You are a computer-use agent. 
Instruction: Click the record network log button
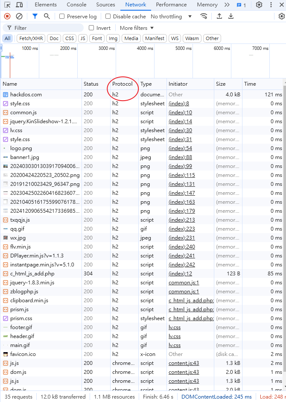point(7,16)
